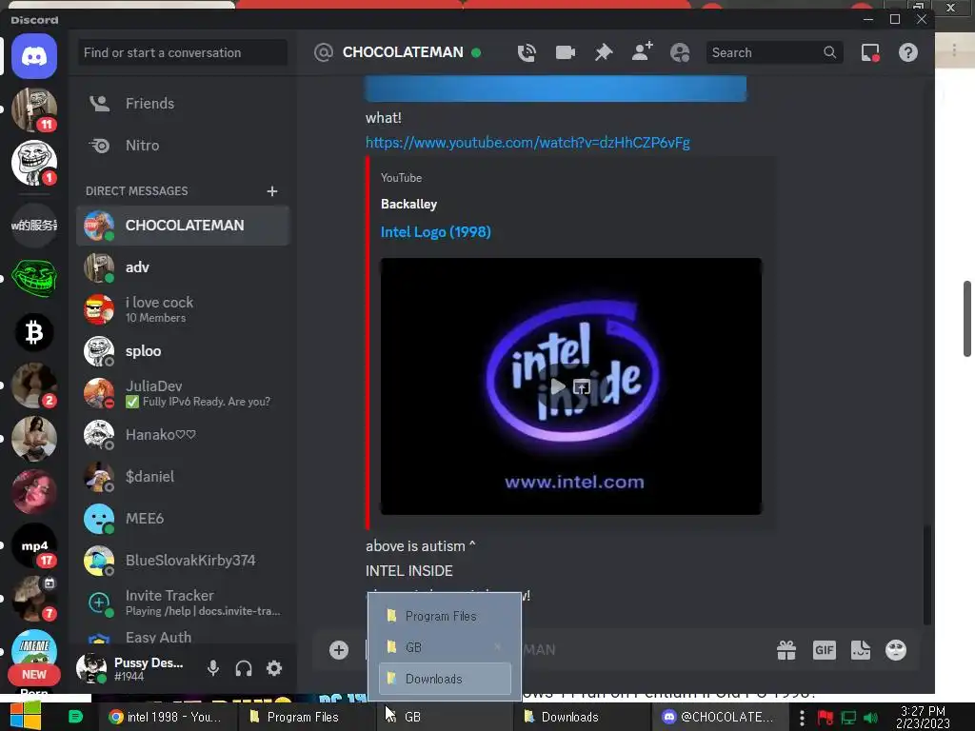This screenshot has height=731, width=975.
Task: Open taskbar clock showing 3:27 PM
Action: (923, 718)
